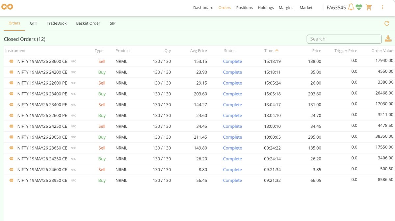Sort by the Avg Price column header

[x=198, y=51]
